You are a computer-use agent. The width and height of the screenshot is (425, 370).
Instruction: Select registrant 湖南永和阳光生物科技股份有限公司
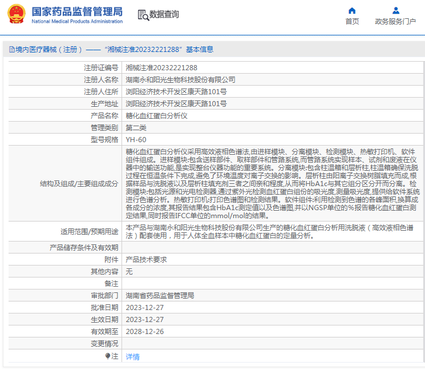point(180,79)
